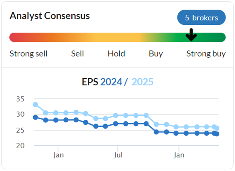Click first 2024 EPS data point

[35, 117]
